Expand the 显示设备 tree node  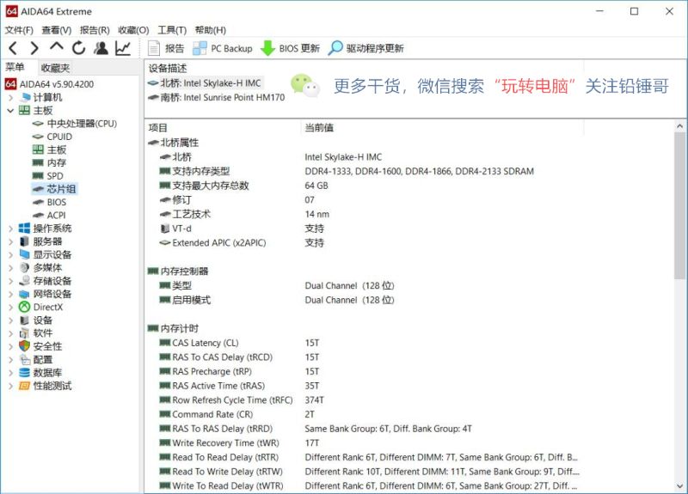11,254
